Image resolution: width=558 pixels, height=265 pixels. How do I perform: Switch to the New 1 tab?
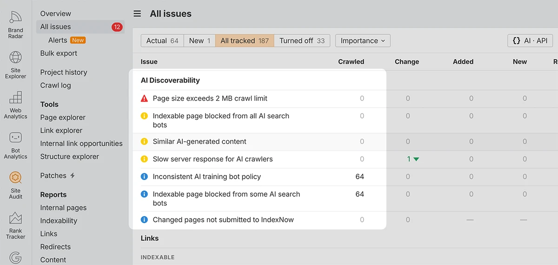(199, 41)
